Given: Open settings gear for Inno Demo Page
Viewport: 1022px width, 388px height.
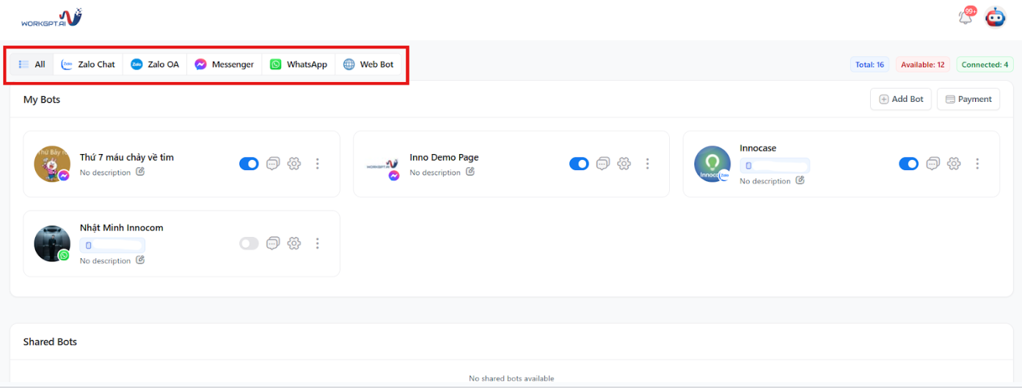Looking at the screenshot, I should click(x=624, y=164).
